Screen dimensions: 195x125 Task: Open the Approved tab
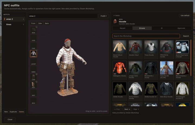181,28
